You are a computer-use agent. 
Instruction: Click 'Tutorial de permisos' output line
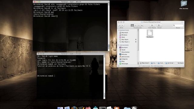64,66
